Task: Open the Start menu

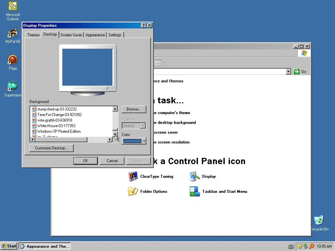Action: pos(9,246)
